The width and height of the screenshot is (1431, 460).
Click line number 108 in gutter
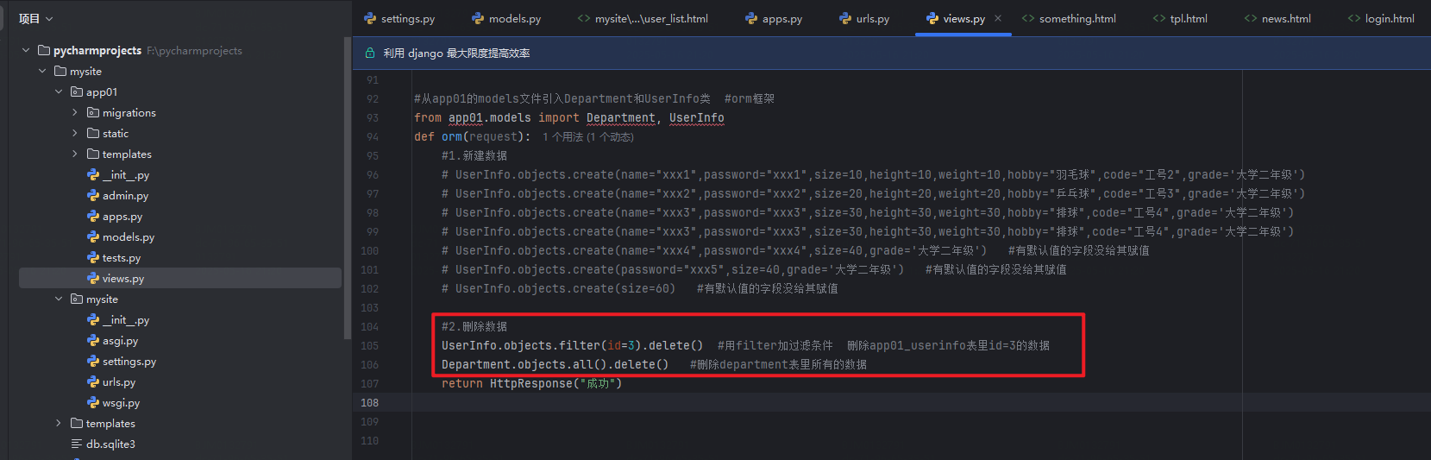click(369, 402)
